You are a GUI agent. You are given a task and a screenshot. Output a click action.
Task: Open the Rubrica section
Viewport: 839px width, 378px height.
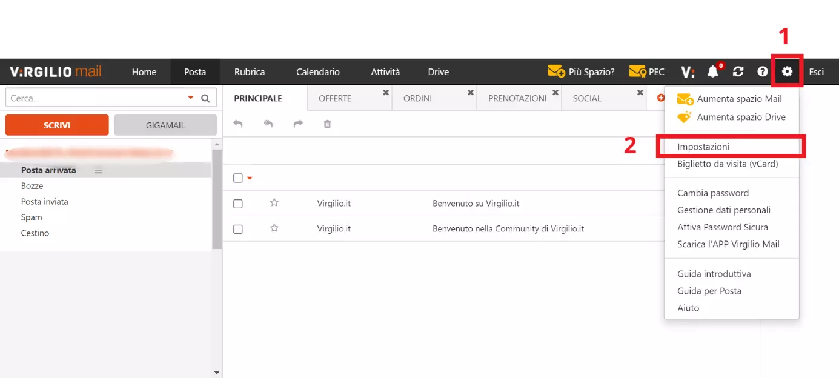(x=250, y=71)
